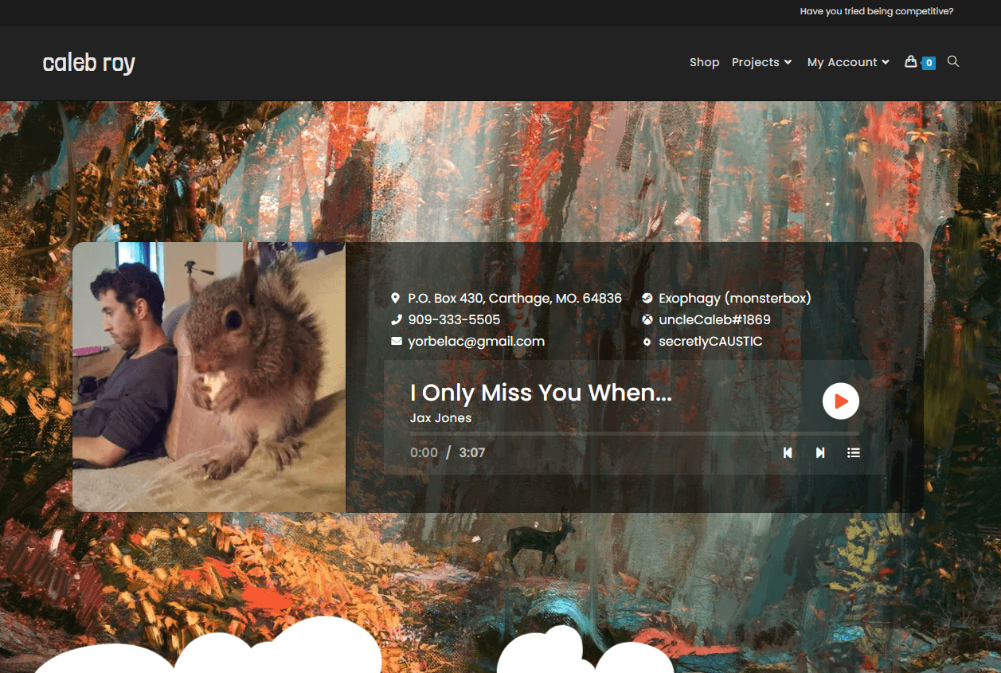This screenshot has height=673, width=1001.
Task: Seek on the song progress bar
Action: tap(635, 433)
